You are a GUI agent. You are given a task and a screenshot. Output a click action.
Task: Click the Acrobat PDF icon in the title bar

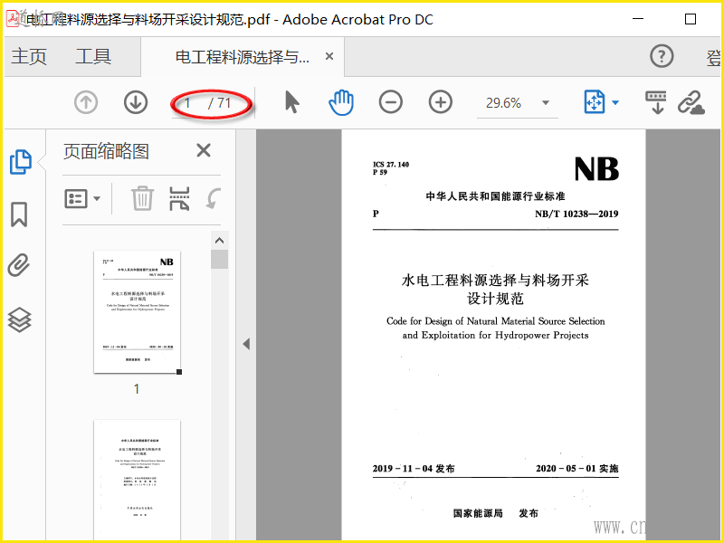(x=13, y=18)
